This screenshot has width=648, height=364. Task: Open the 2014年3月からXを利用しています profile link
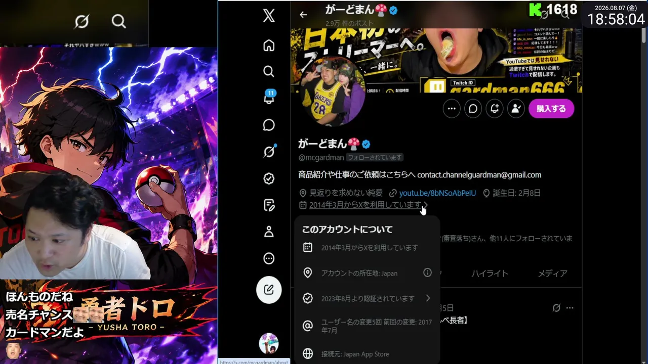click(365, 205)
